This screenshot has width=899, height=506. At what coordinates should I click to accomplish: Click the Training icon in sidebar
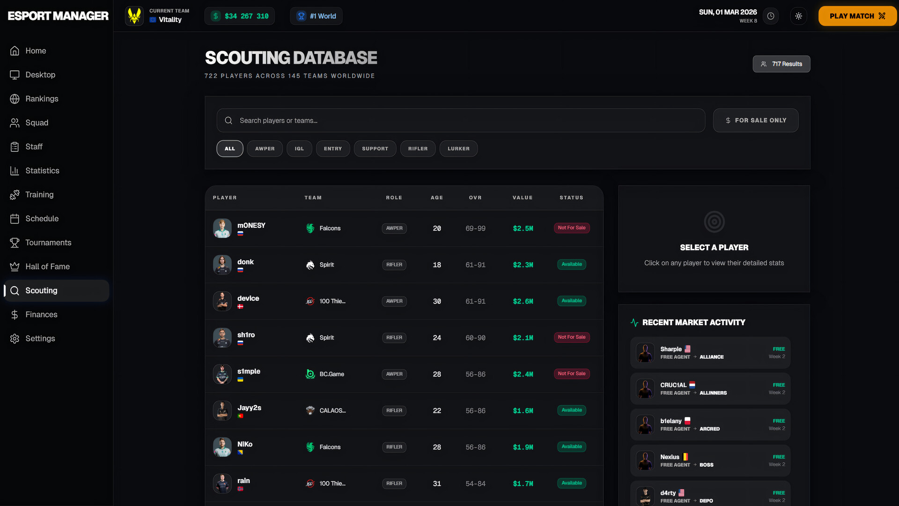[15, 194]
